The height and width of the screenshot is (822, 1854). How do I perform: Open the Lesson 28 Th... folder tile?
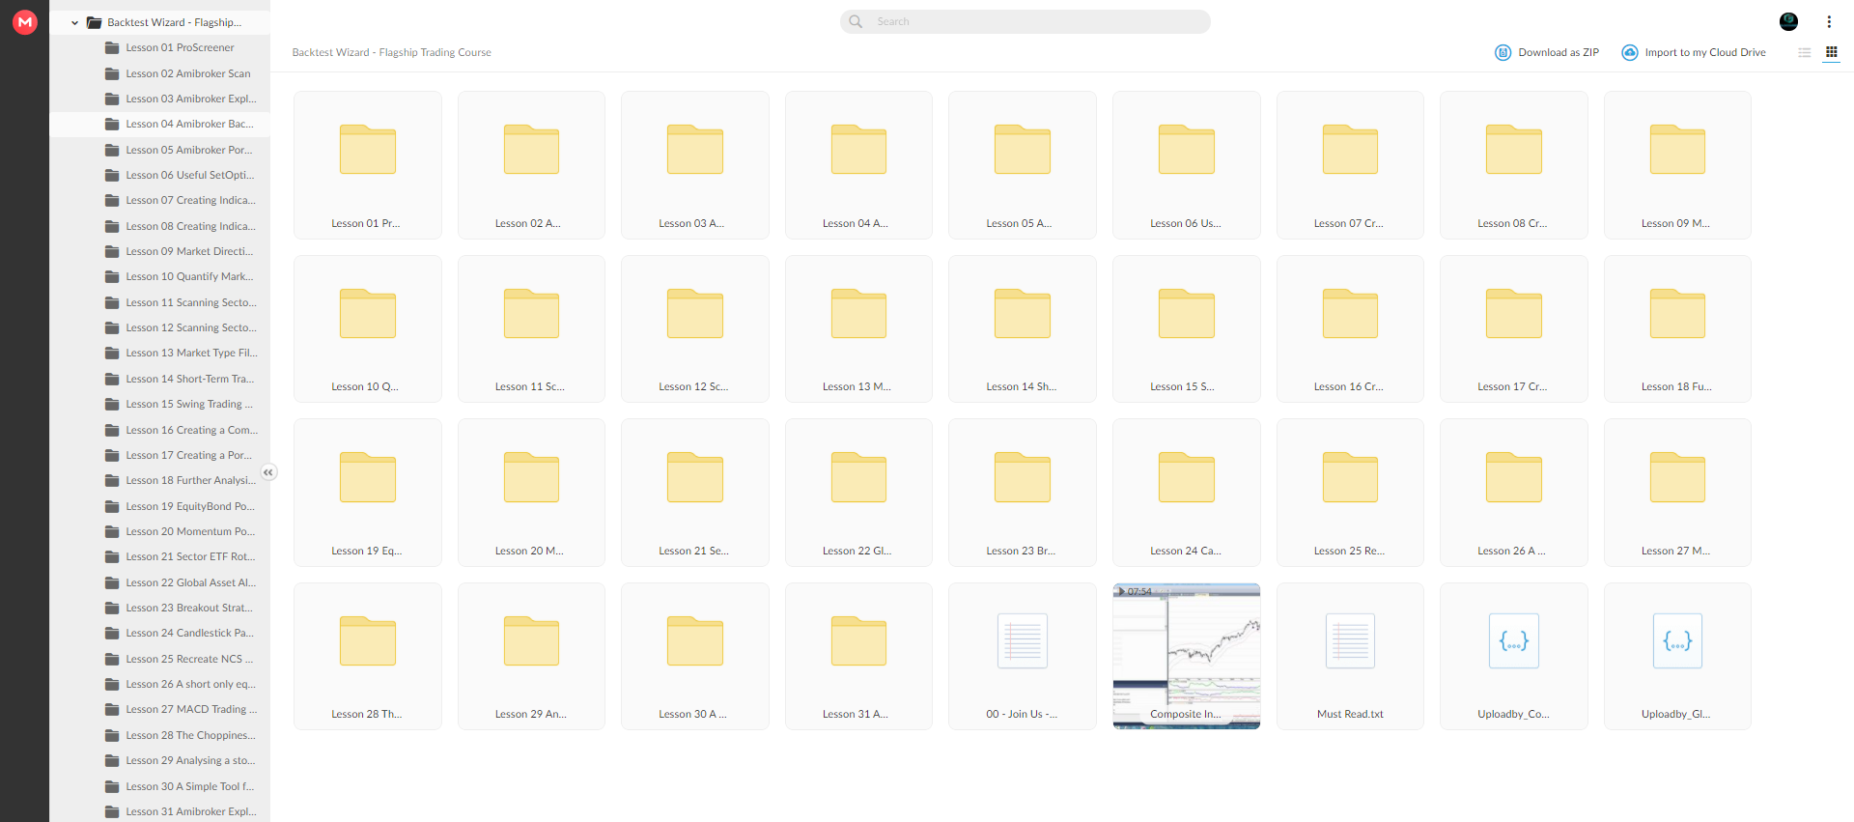coord(368,656)
